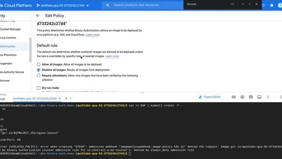
Task: Jump to next find-bar match
Action: pos(250,4)
